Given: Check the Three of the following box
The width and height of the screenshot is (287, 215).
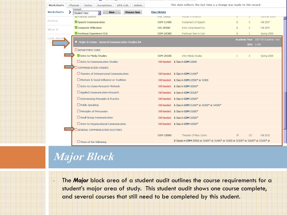Looking at the screenshot, I should pyautogui.click(x=78, y=142).
